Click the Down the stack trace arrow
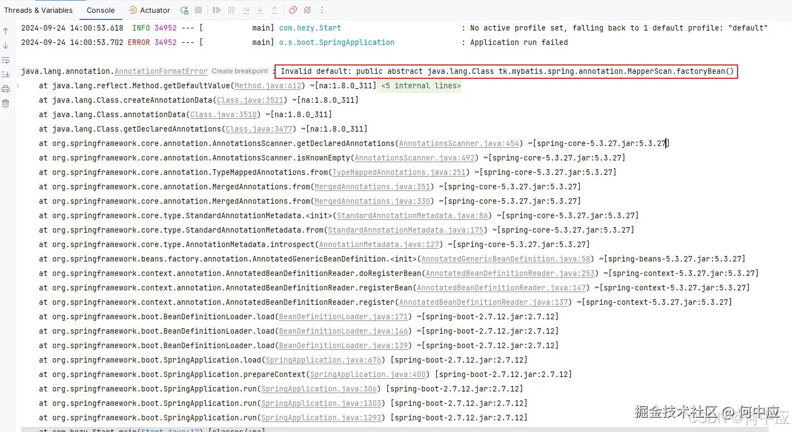 click(x=6, y=46)
